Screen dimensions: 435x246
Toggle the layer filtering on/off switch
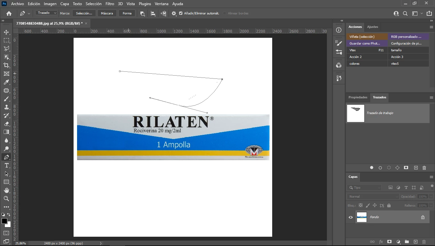click(x=432, y=187)
